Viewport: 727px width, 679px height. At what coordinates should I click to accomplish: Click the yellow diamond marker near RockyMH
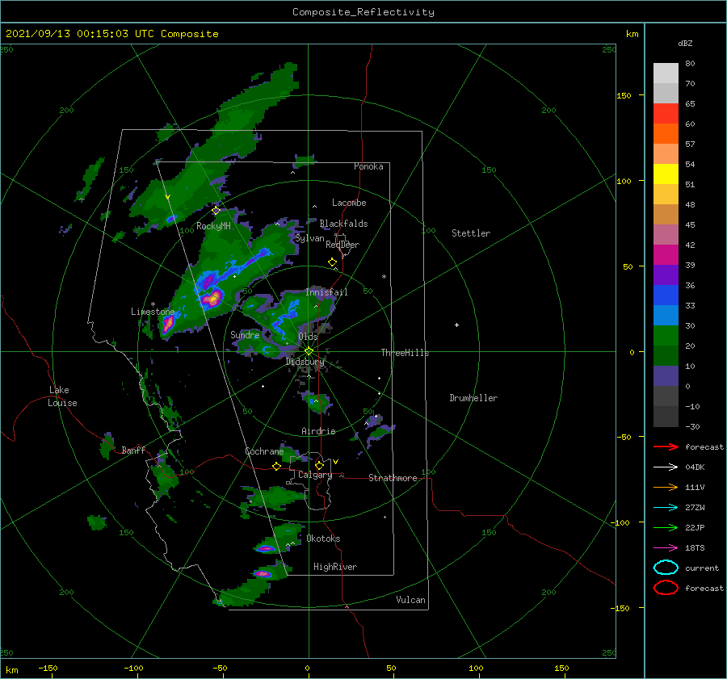(216, 211)
